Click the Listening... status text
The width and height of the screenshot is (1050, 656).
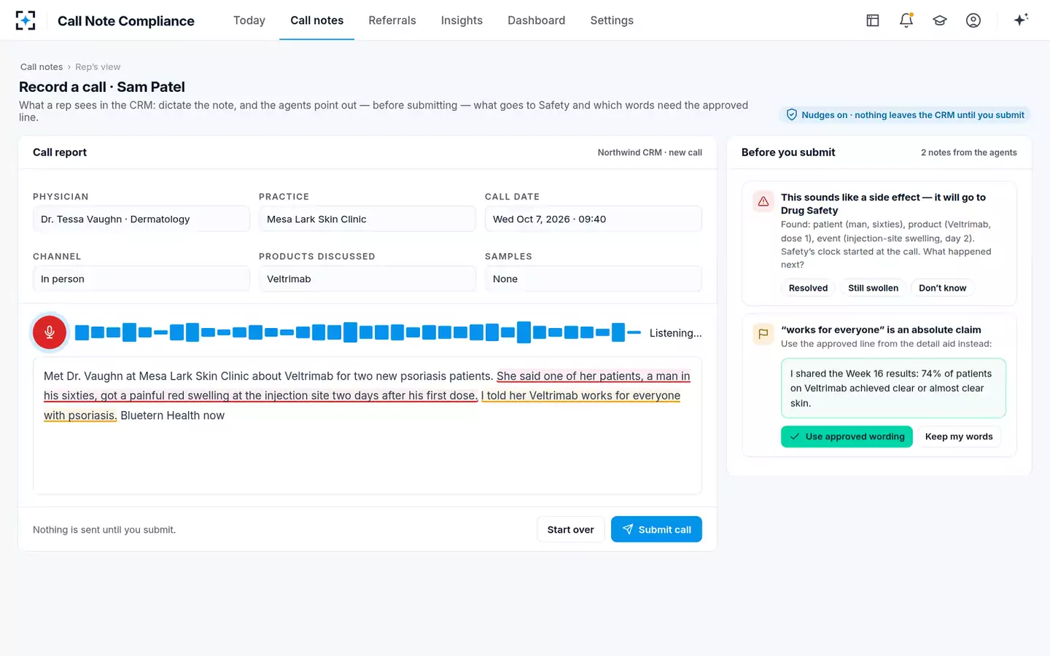click(x=675, y=333)
